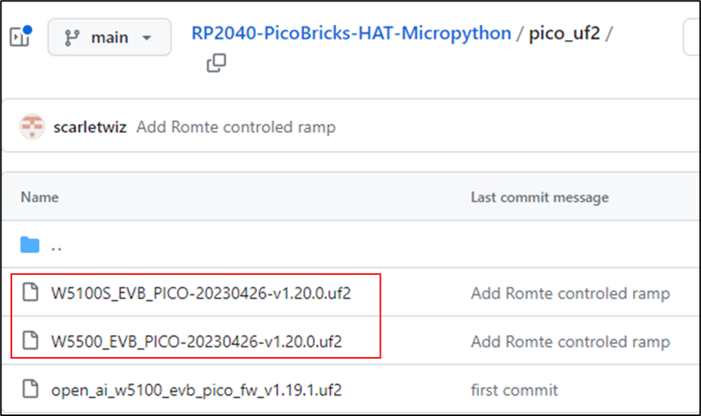
Task: Click file icon for W5500_EVB_PICO uf2
Action: 30,341
